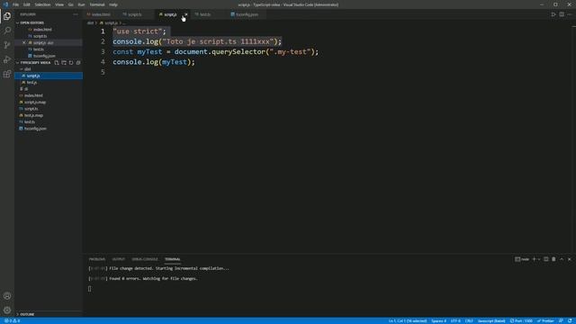The width and height of the screenshot is (576, 324).
Task: Switch to the index.html editor tab
Action: click(x=99, y=14)
